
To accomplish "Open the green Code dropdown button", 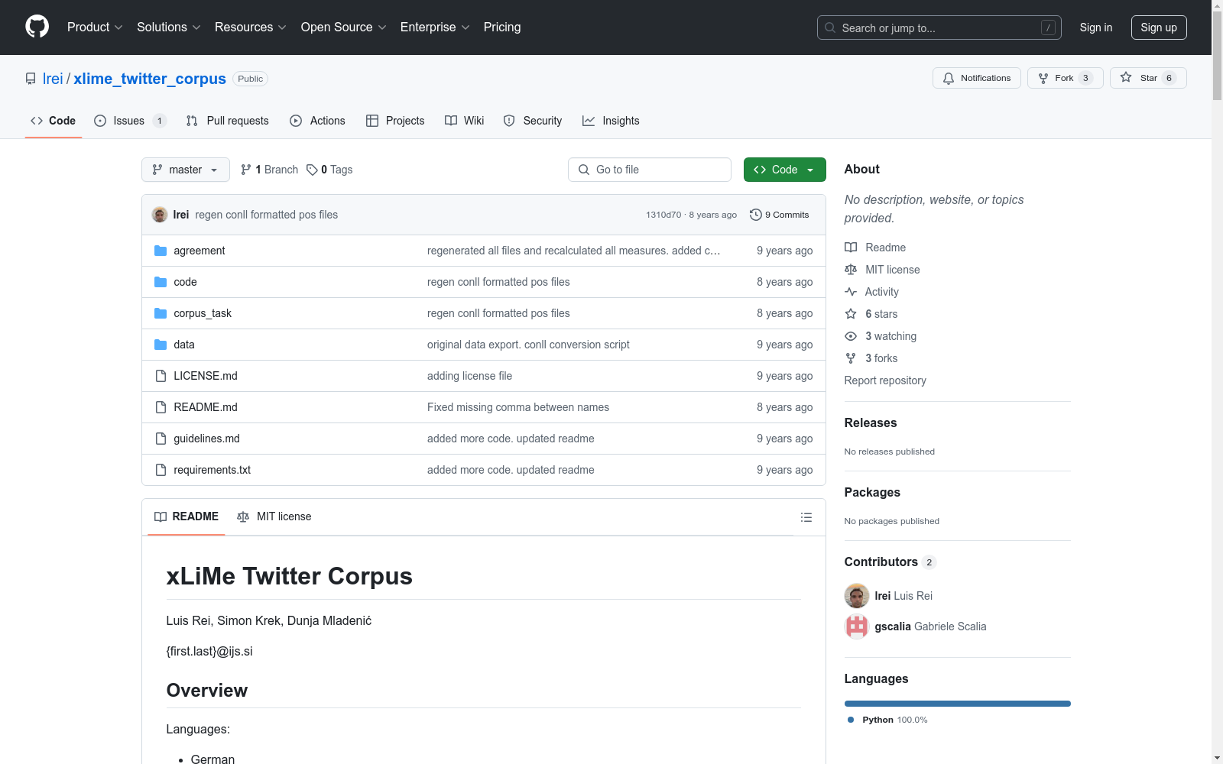I will pyautogui.click(x=785, y=170).
